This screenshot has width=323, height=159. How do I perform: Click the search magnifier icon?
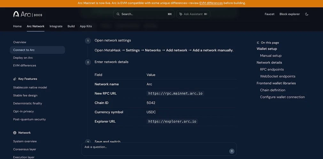(118, 14)
